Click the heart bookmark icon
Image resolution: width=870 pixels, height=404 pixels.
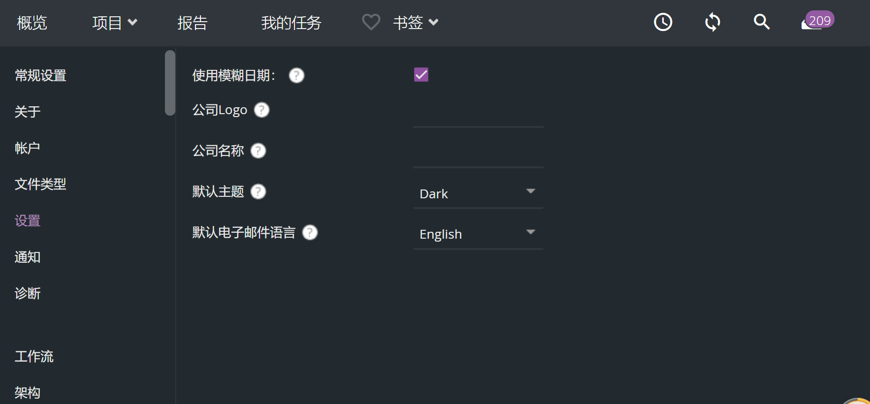[x=371, y=22]
